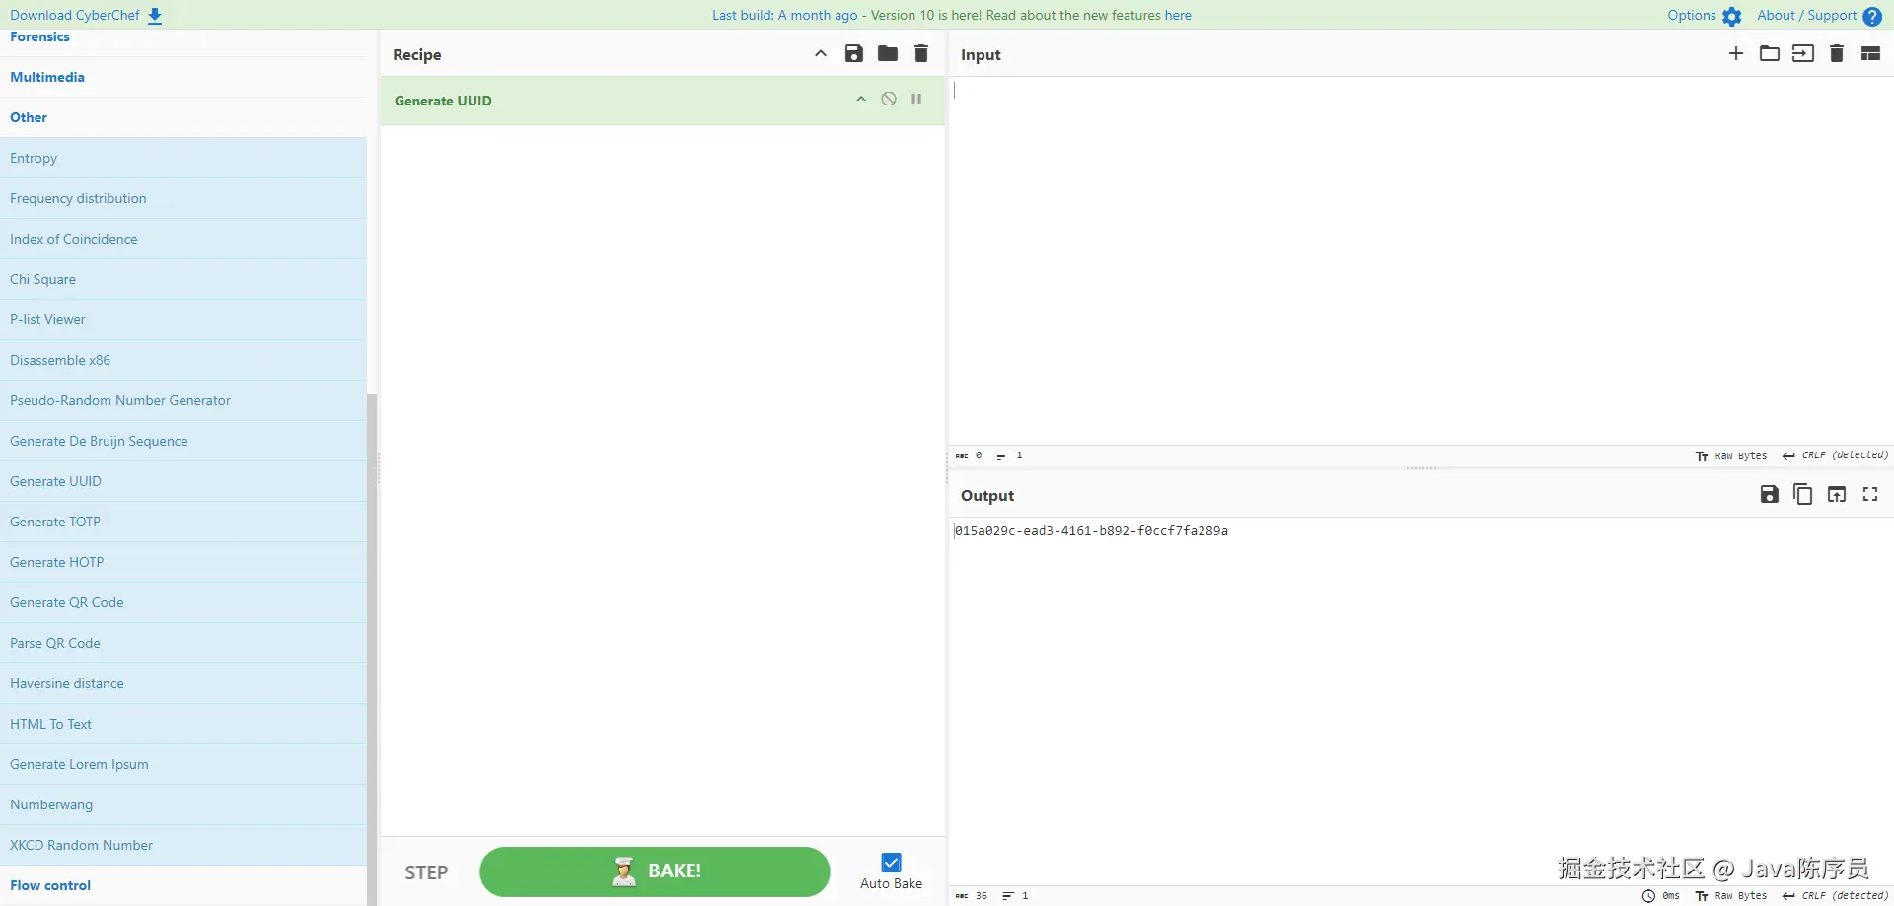Select Generate TOTP operation
Viewport: 1894px width, 906px height.
[183, 522]
